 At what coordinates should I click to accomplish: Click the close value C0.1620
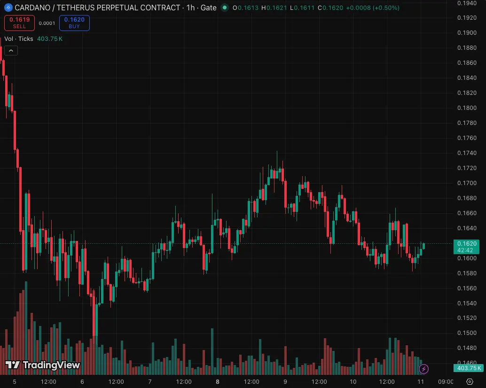pyautogui.click(x=330, y=8)
